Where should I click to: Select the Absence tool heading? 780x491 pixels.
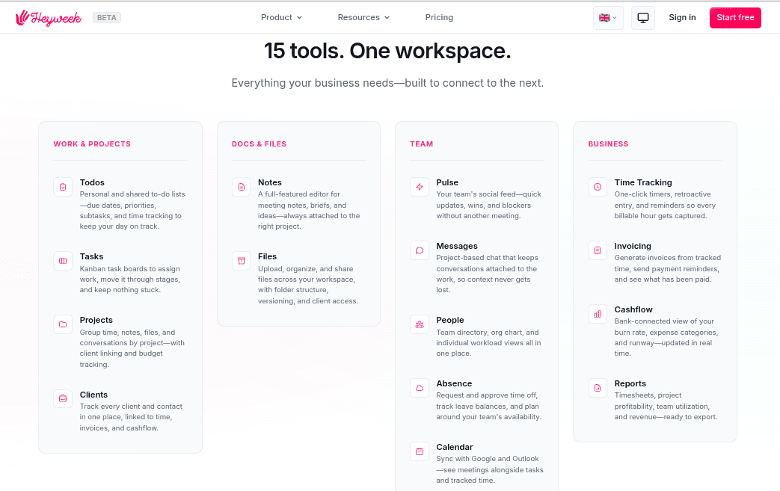(454, 383)
